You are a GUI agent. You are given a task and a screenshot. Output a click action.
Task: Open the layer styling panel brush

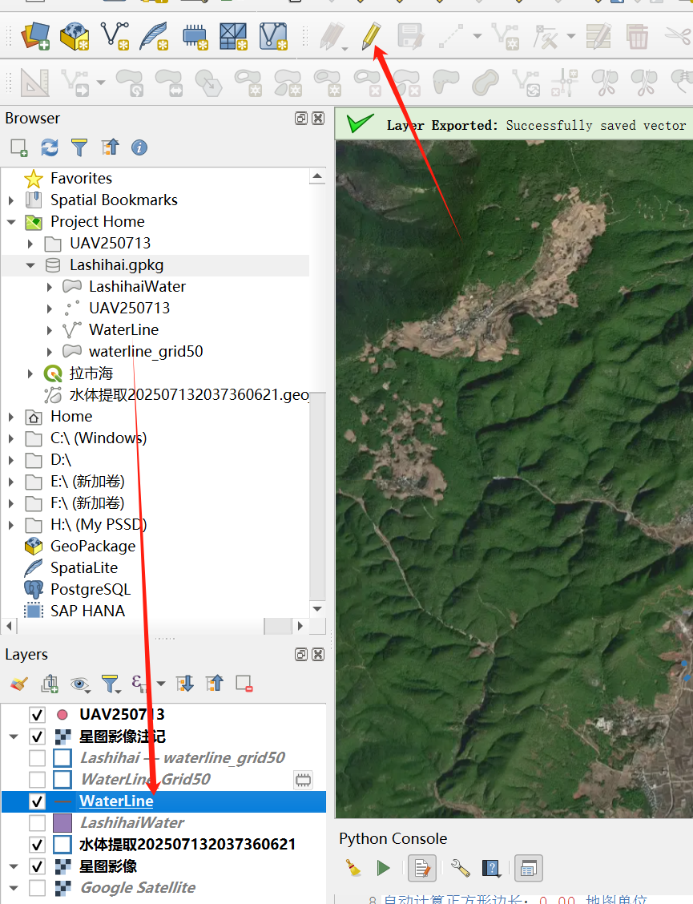(x=19, y=684)
